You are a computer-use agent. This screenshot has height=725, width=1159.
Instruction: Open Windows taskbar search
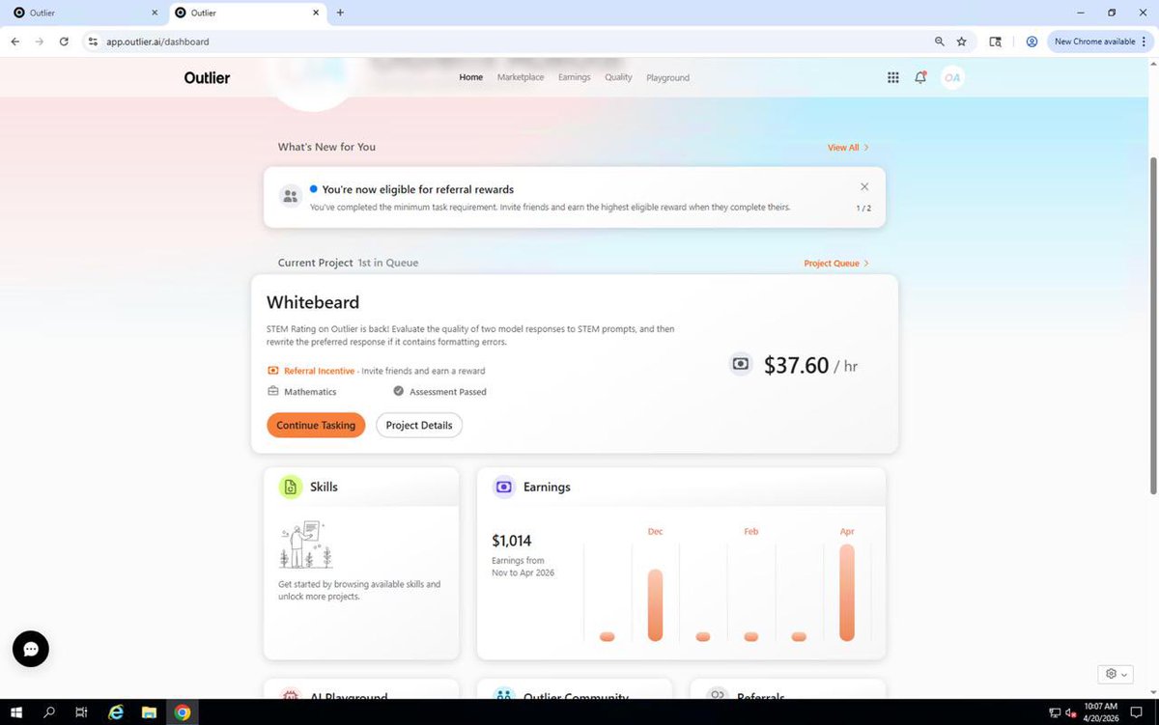click(49, 712)
